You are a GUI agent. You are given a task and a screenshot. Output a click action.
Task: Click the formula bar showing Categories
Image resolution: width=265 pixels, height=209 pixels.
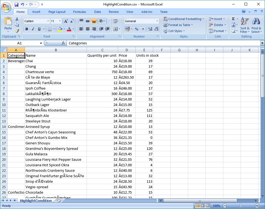[163, 43]
